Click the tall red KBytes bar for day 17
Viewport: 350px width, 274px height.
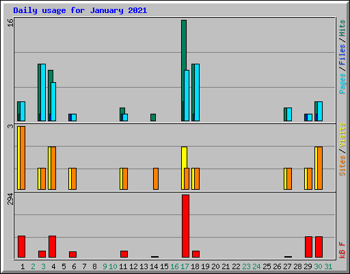[185, 226]
